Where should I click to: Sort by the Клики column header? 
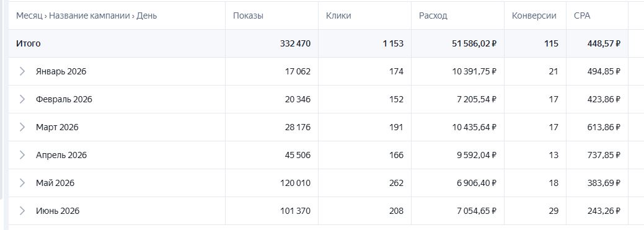338,16
